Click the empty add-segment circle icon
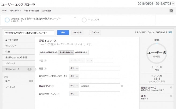 pyautogui.click(x=84, y=20)
